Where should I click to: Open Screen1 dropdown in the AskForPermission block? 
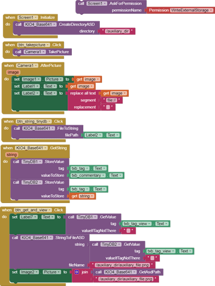coord(97,3)
